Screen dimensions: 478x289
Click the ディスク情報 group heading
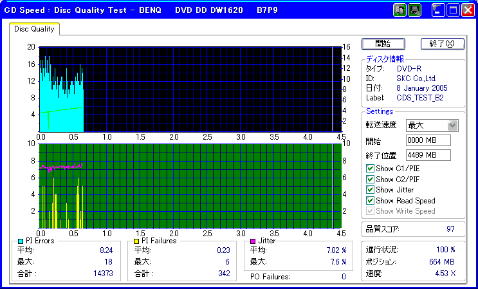pos(385,59)
